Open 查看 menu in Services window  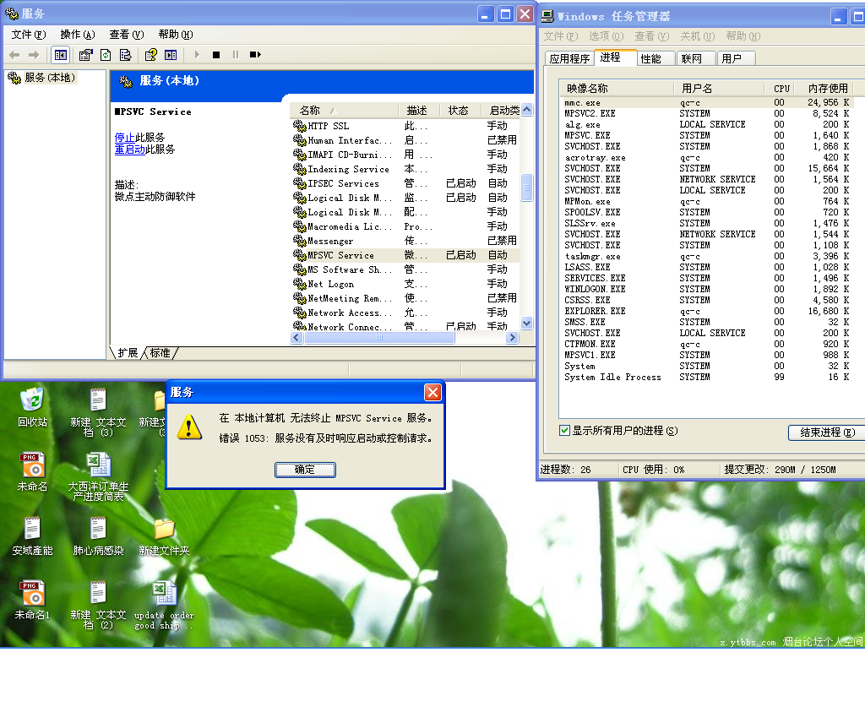(x=127, y=34)
